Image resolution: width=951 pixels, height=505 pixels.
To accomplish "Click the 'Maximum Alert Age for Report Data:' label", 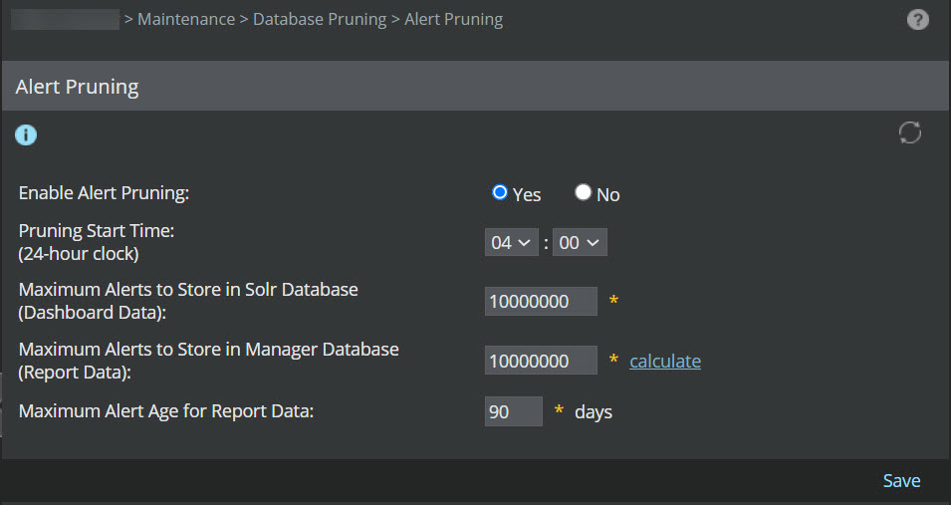I will [x=166, y=411].
